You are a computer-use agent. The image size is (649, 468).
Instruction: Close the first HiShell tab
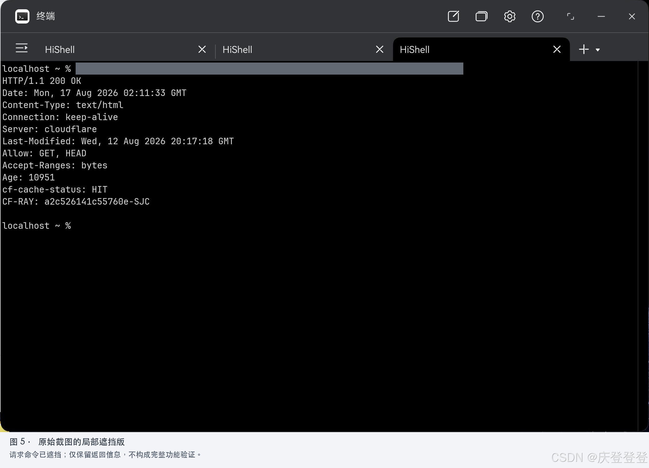click(202, 49)
